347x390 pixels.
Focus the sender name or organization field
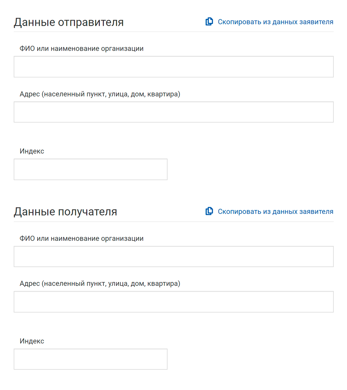pyautogui.click(x=173, y=67)
